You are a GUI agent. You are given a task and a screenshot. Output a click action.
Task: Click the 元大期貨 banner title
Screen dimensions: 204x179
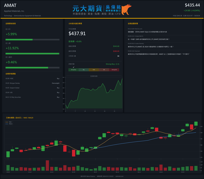click(87, 9)
